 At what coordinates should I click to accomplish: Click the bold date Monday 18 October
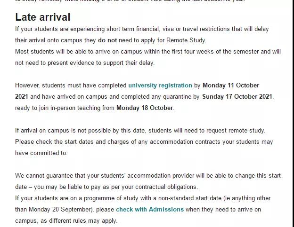(x=145, y=108)
